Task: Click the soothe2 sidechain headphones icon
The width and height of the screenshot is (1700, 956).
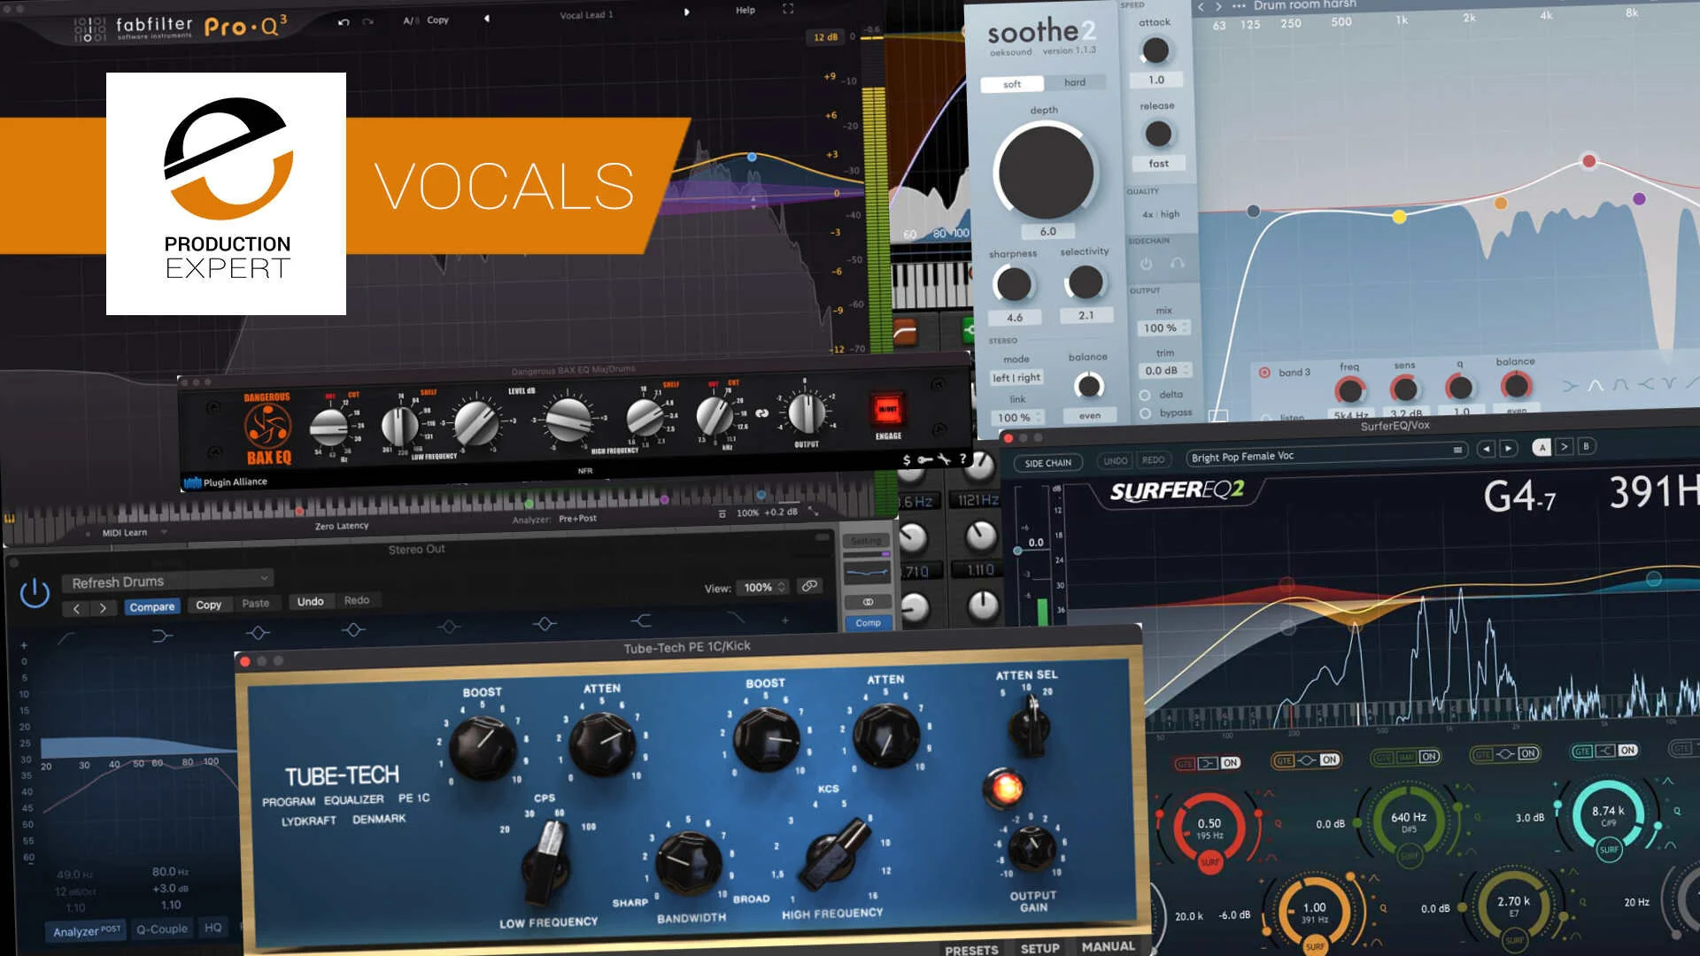Action: (x=1177, y=264)
